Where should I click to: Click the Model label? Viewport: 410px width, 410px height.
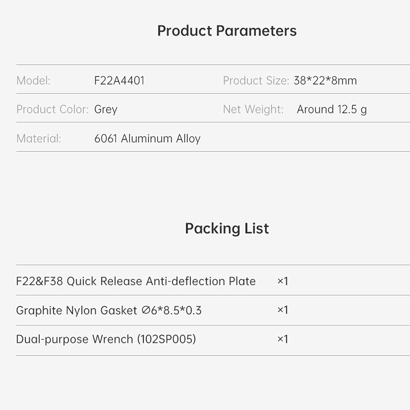pyautogui.click(x=33, y=80)
